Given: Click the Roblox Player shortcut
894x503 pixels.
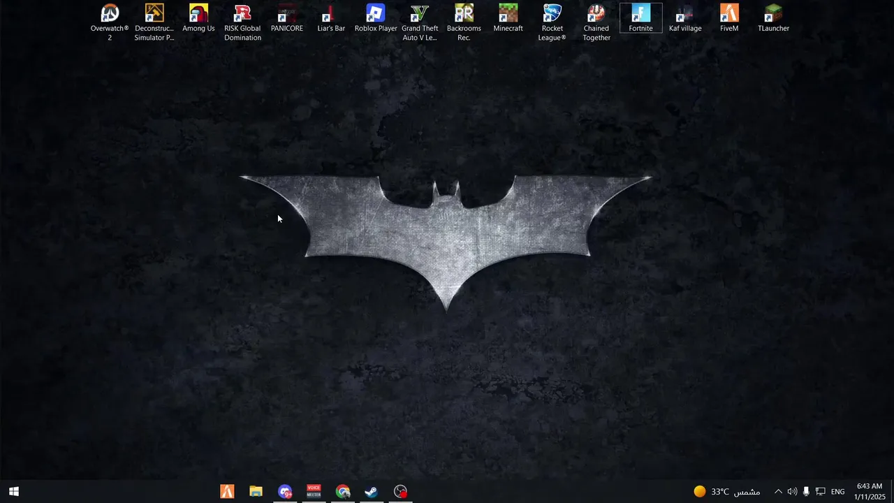Looking at the screenshot, I should pyautogui.click(x=376, y=18).
